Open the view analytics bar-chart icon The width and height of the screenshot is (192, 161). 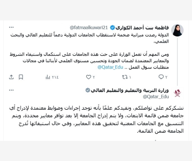pos(48,77)
